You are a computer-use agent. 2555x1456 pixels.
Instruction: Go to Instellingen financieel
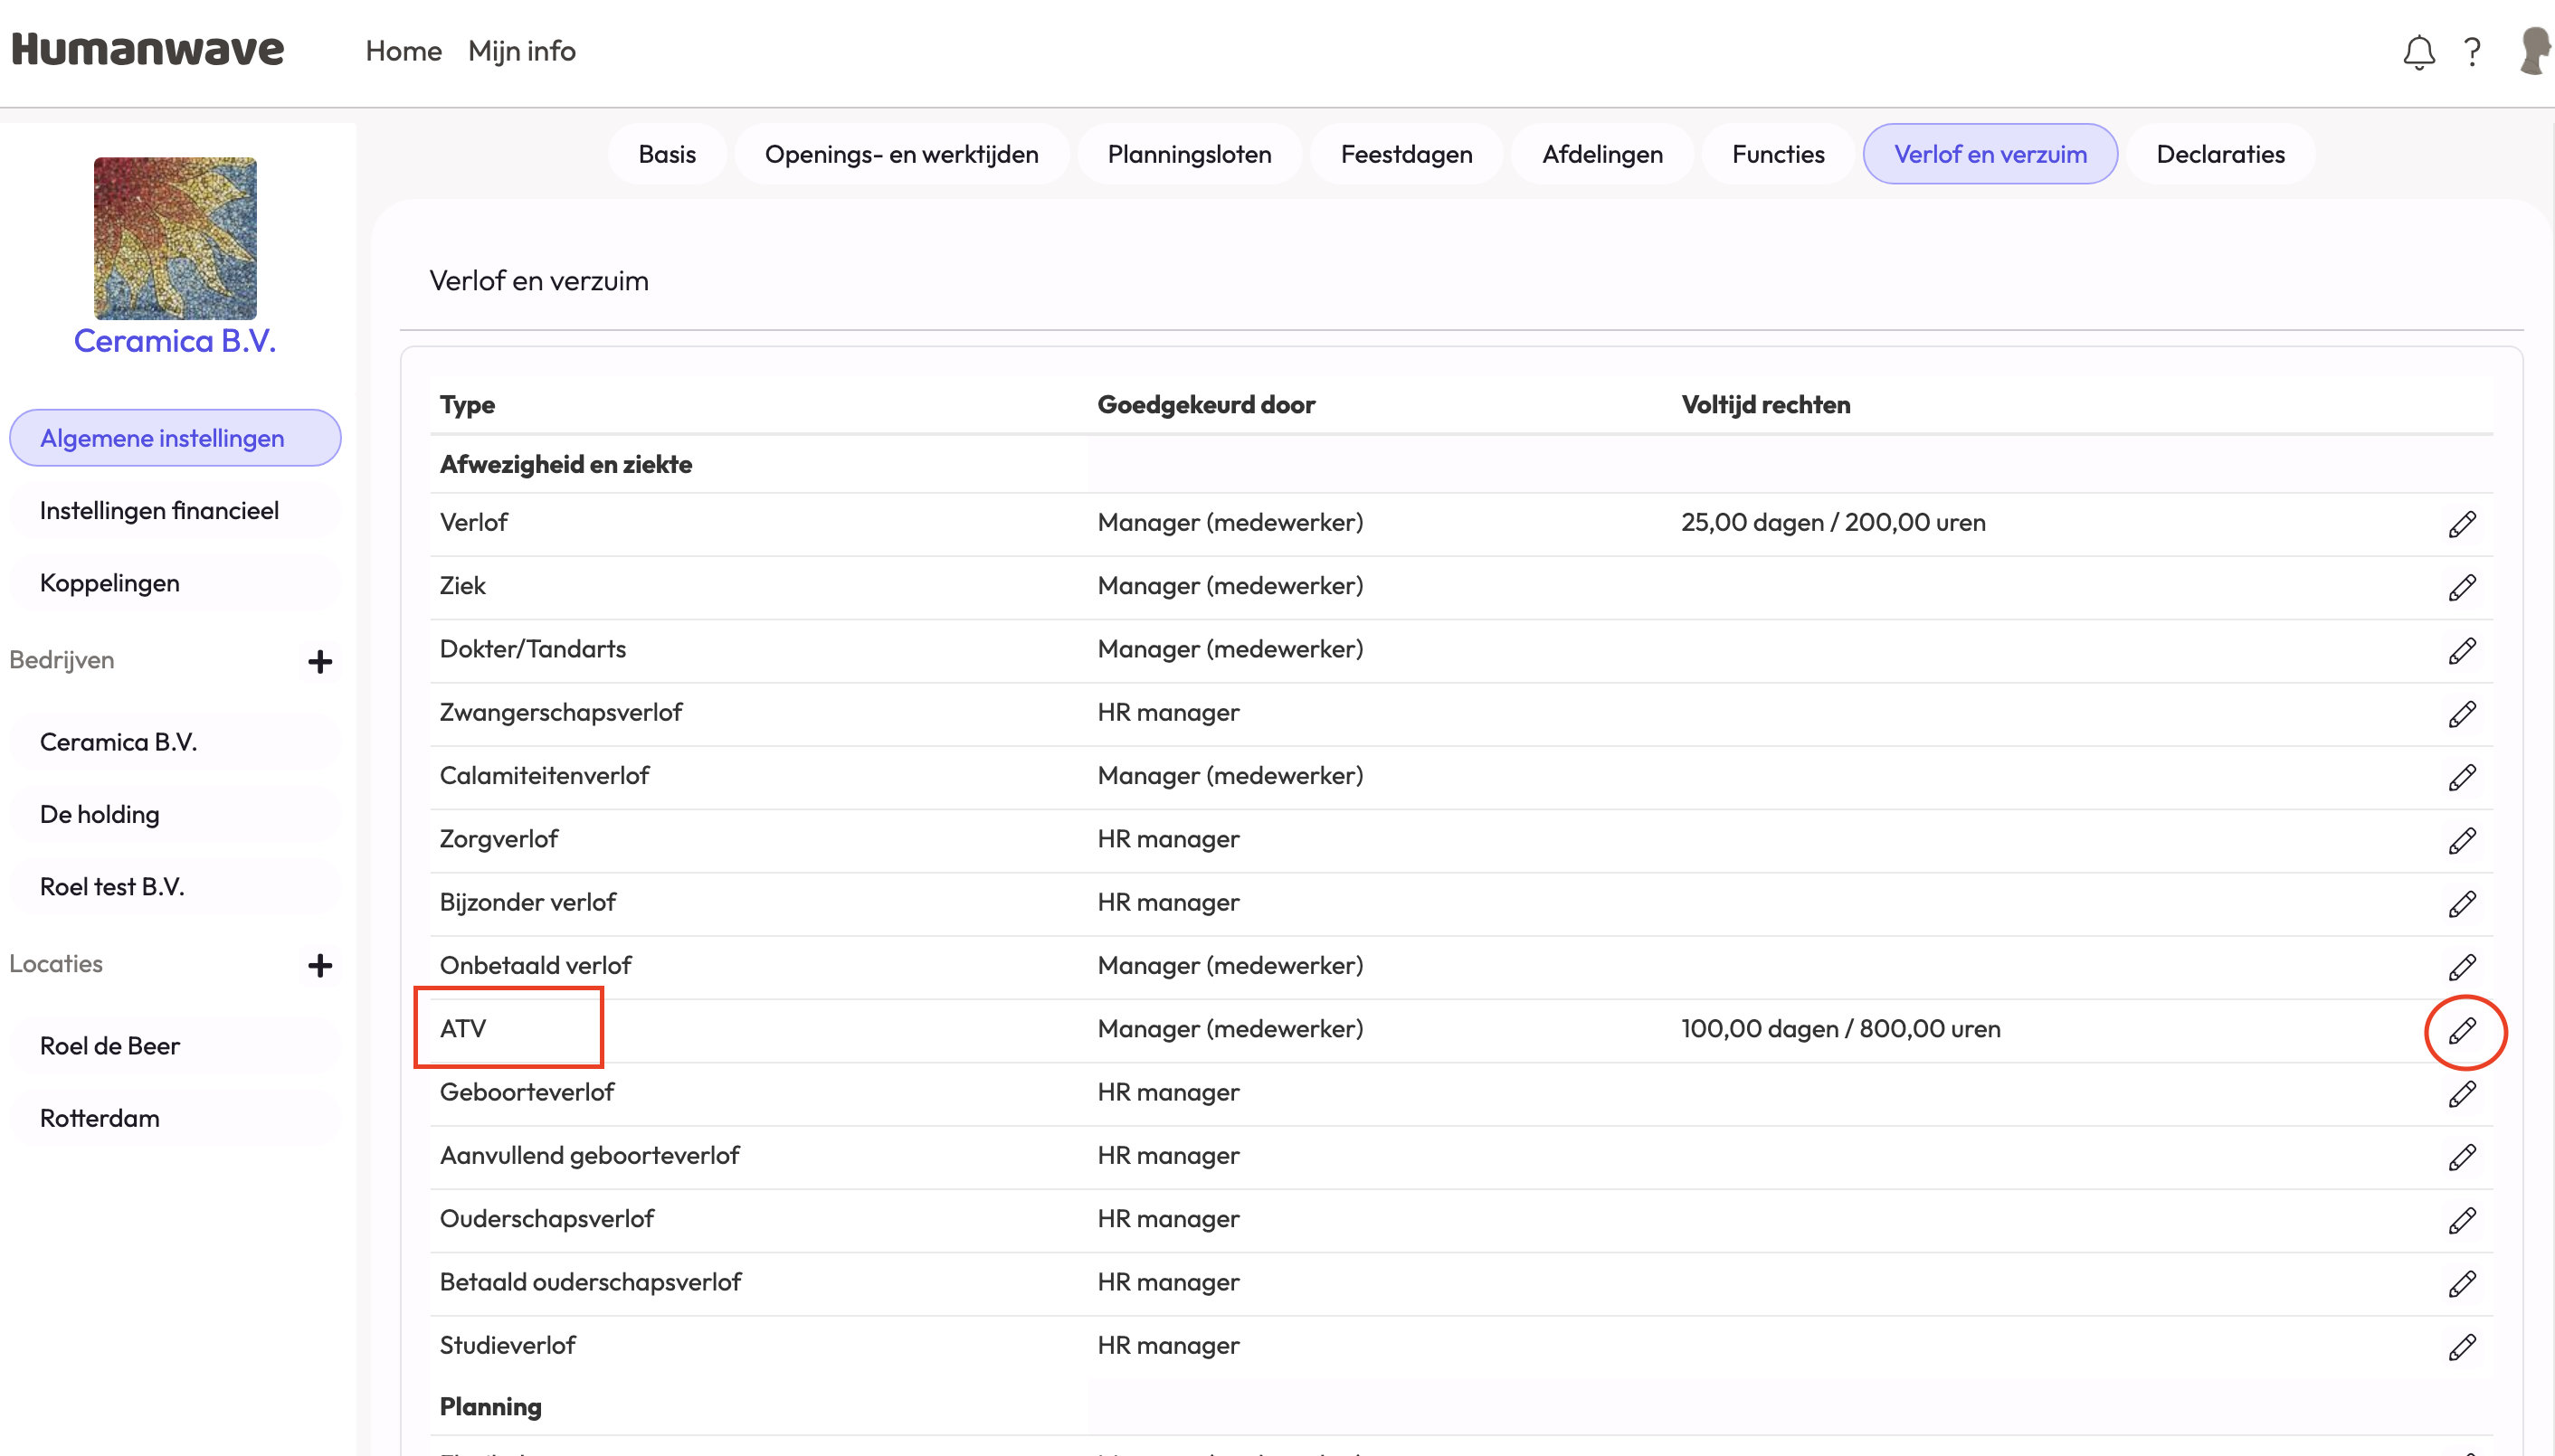point(159,511)
